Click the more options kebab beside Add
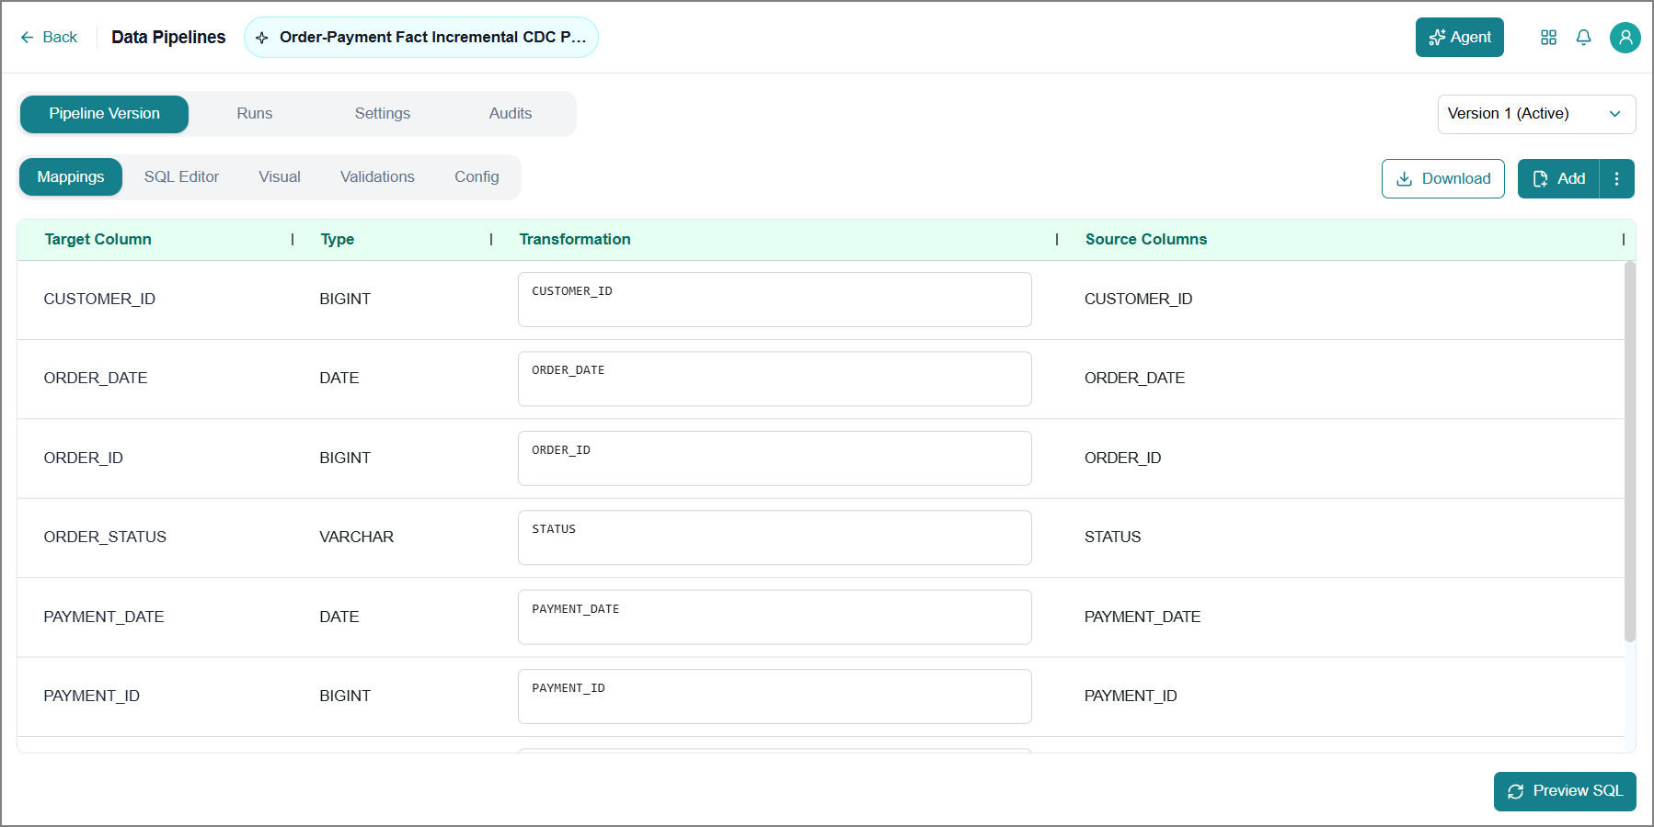The height and width of the screenshot is (827, 1654). point(1616,178)
